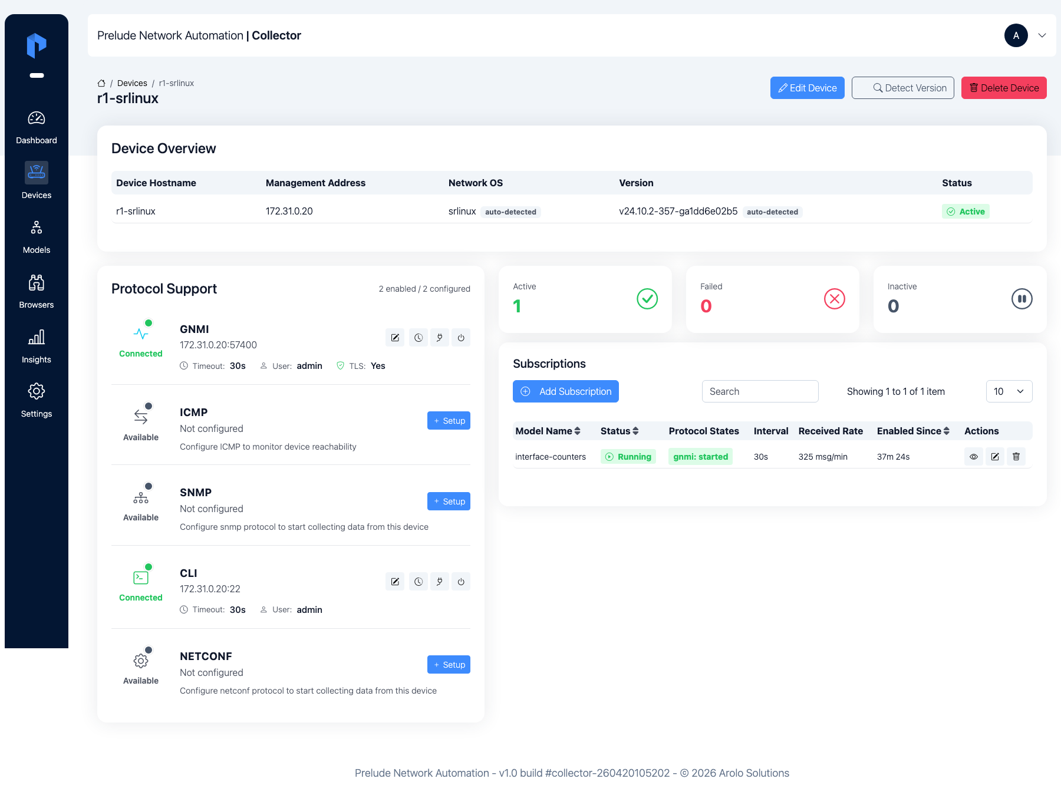Open Settings in the sidebar
The height and width of the screenshot is (795, 1061).
37,401
